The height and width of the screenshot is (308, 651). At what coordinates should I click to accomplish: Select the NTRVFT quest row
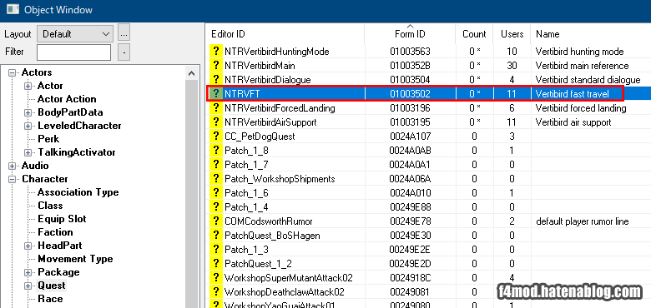tap(428, 94)
